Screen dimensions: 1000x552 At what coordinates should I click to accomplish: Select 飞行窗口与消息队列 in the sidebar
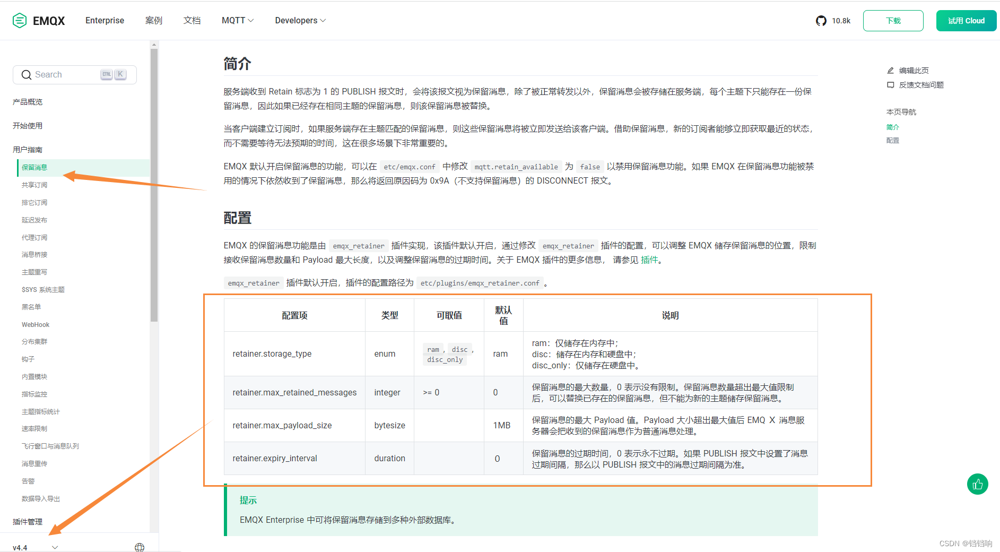pyautogui.click(x=50, y=446)
